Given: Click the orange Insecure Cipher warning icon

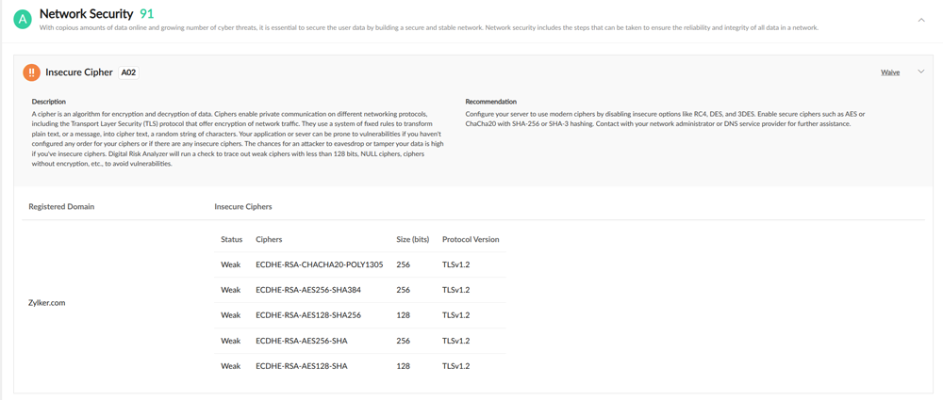Looking at the screenshot, I should tap(31, 72).
